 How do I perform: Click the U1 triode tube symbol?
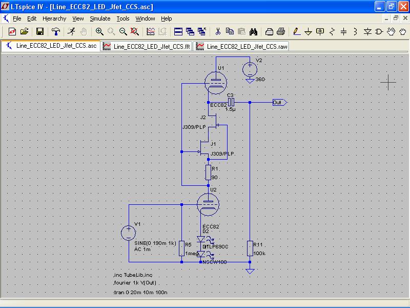[x=216, y=83]
